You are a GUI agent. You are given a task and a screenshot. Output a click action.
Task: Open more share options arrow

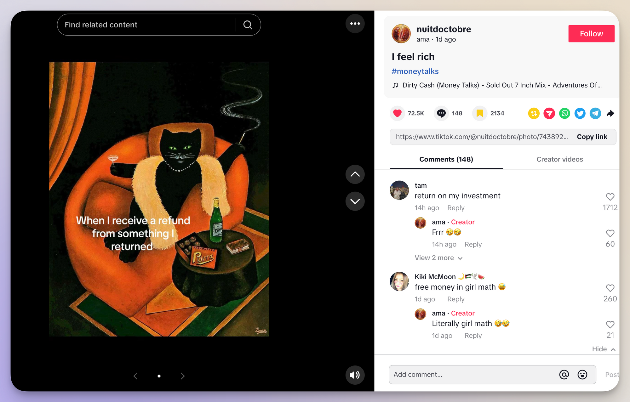point(610,113)
